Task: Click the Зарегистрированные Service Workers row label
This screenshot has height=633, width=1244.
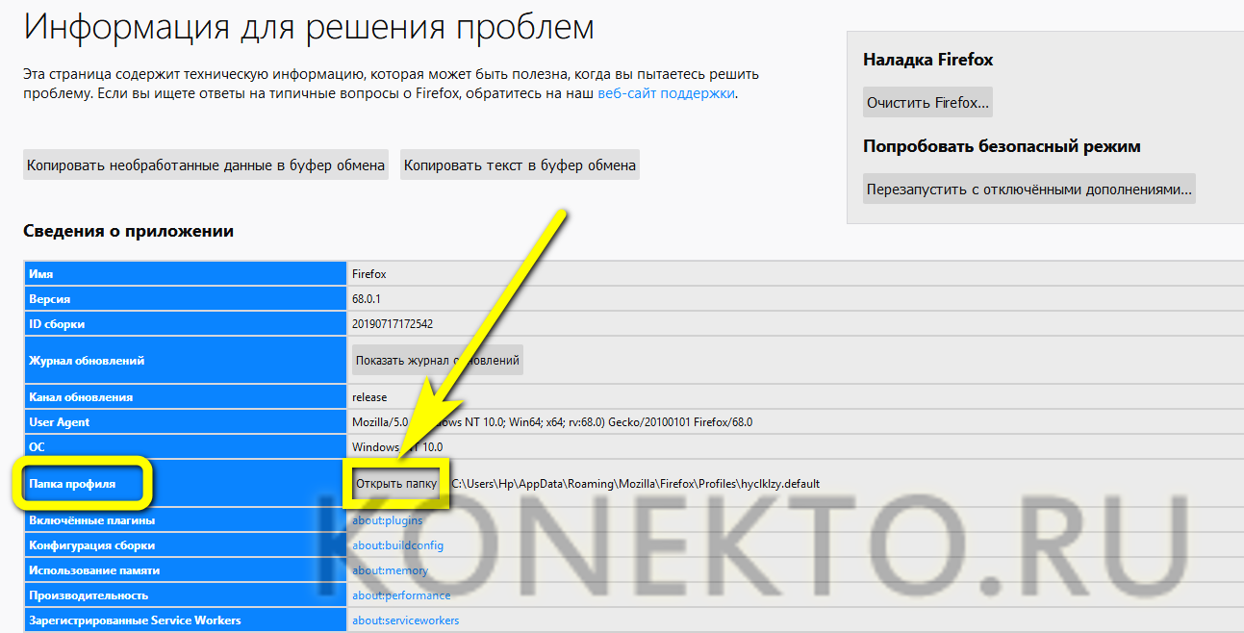Action: coord(135,620)
